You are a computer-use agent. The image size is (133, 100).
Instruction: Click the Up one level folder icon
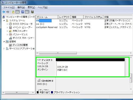click(x=13, y=12)
